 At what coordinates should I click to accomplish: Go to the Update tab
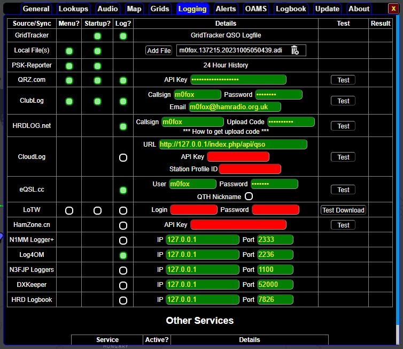point(327,9)
